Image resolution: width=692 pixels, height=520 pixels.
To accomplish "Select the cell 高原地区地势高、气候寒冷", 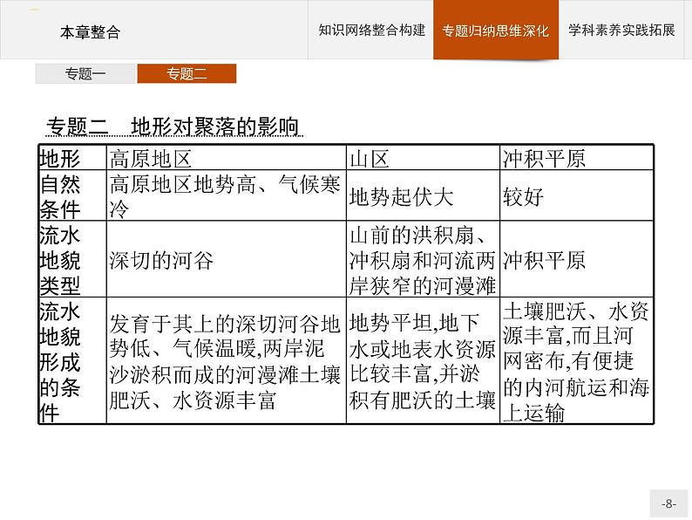I will click(227, 195).
